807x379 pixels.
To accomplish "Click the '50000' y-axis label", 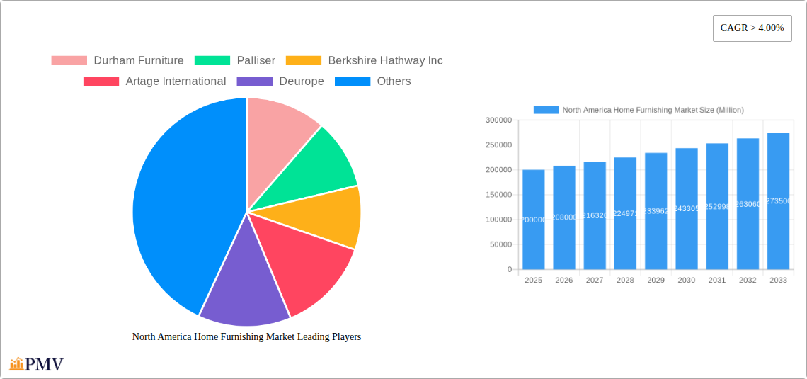I will [500, 244].
